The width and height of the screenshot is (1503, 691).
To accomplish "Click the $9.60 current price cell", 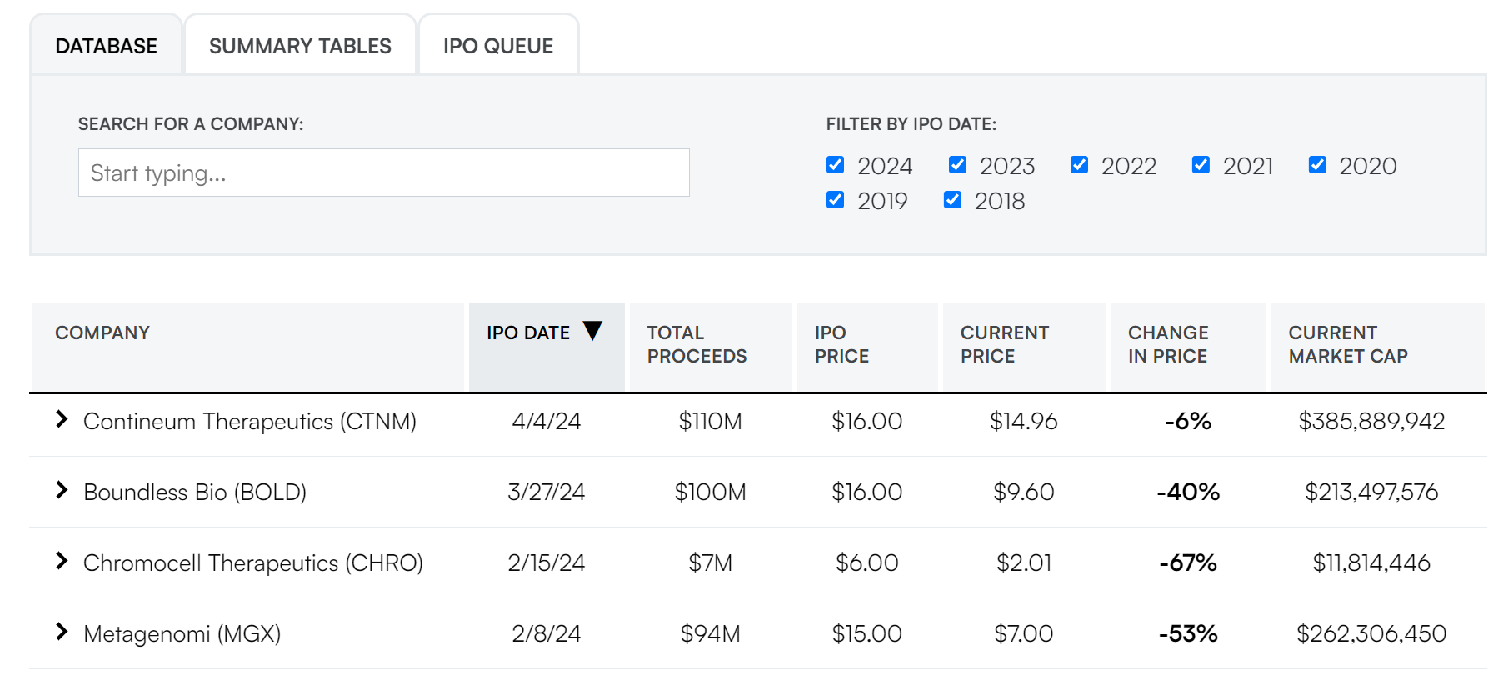I will coord(1024,493).
